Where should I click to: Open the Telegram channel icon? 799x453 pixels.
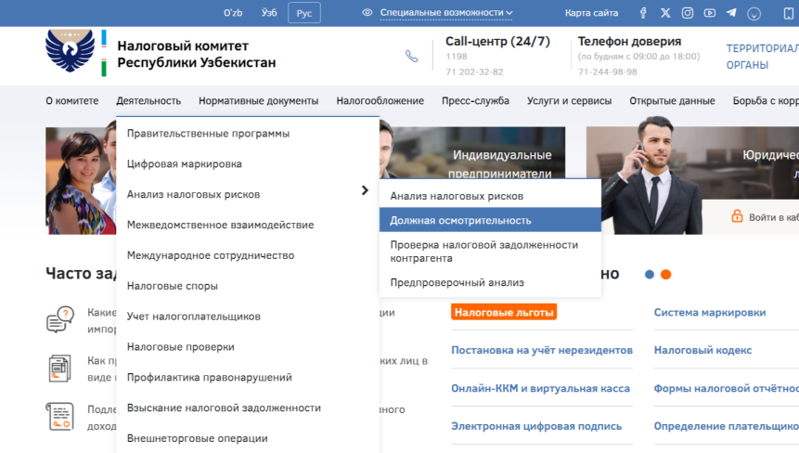click(731, 13)
